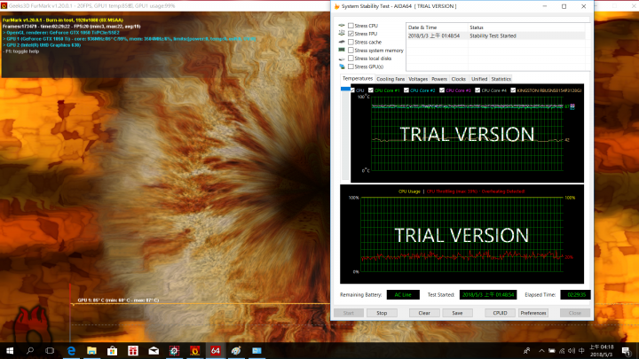Enable Stress GPU(s) checkbox
This screenshot has width=639, height=359.
(351, 66)
